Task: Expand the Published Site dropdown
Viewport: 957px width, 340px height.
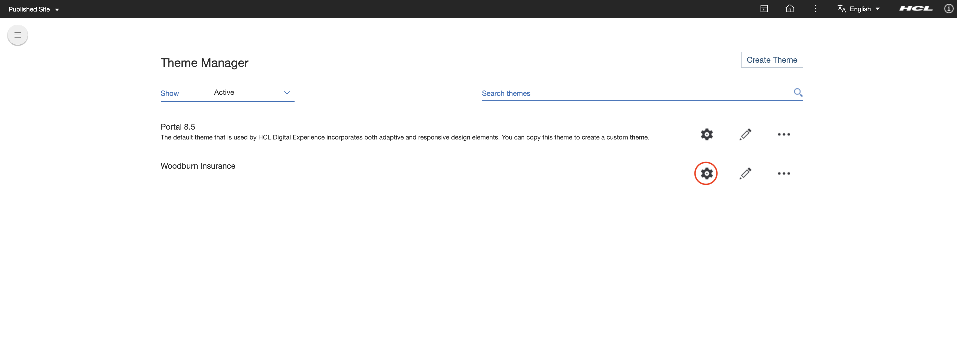Action: click(33, 9)
